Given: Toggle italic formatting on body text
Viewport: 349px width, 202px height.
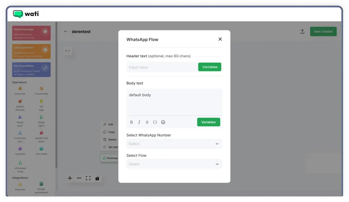Looking at the screenshot, I should 139,122.
